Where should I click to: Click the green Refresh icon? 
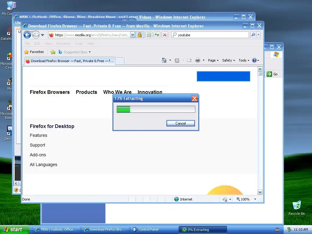[157, 35]
